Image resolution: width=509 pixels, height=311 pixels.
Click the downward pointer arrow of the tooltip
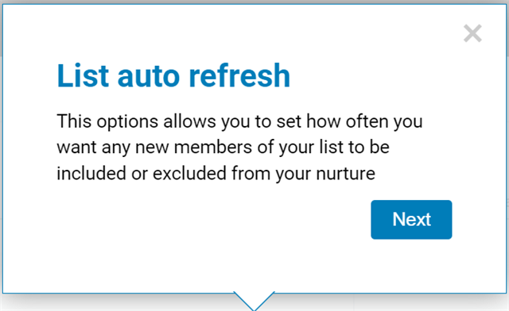pyautogui.click(x=254, y=301)
